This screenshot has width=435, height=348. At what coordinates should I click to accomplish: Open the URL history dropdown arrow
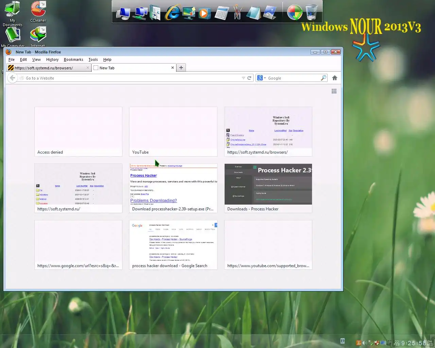click(243, 78)
